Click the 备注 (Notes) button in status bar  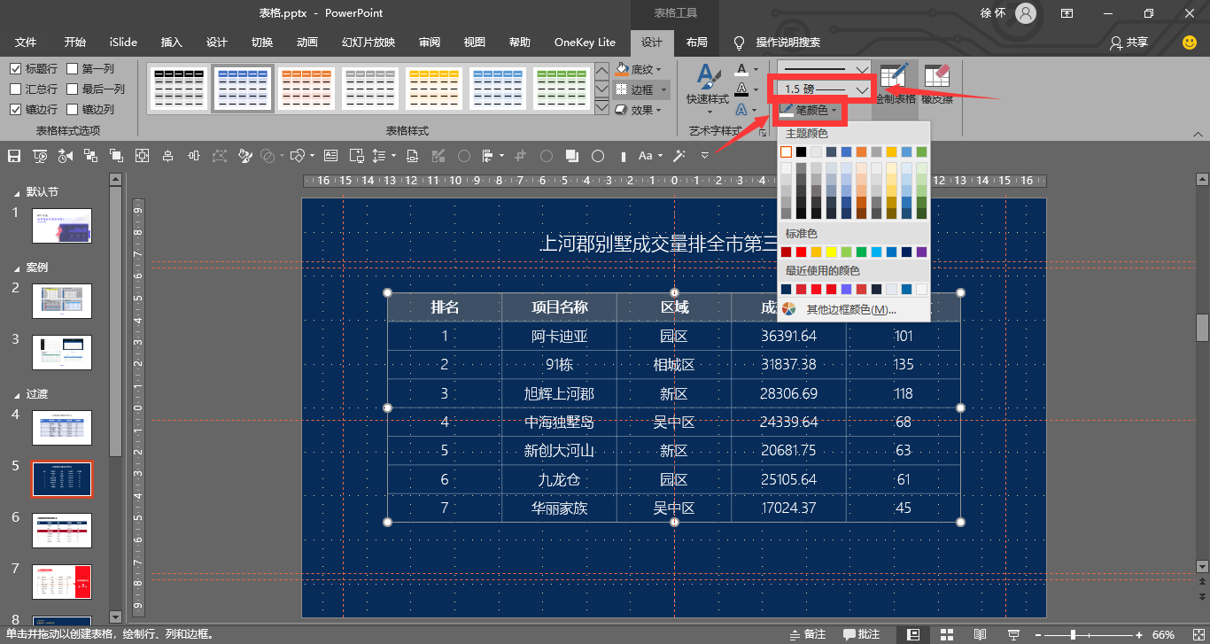coord(807,634)
